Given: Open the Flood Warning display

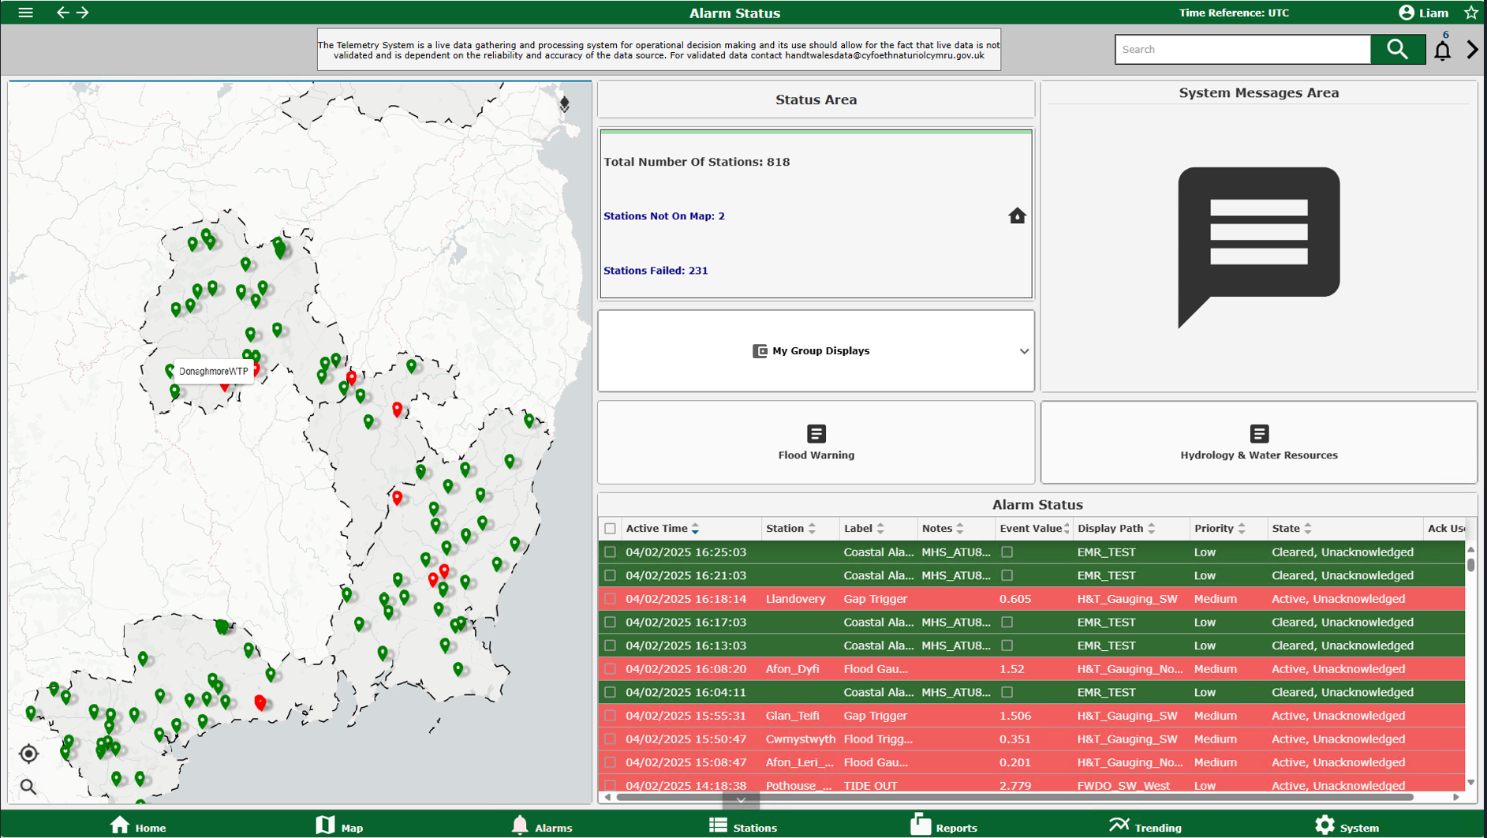Looking at the screenshot, I should [816, 443].
